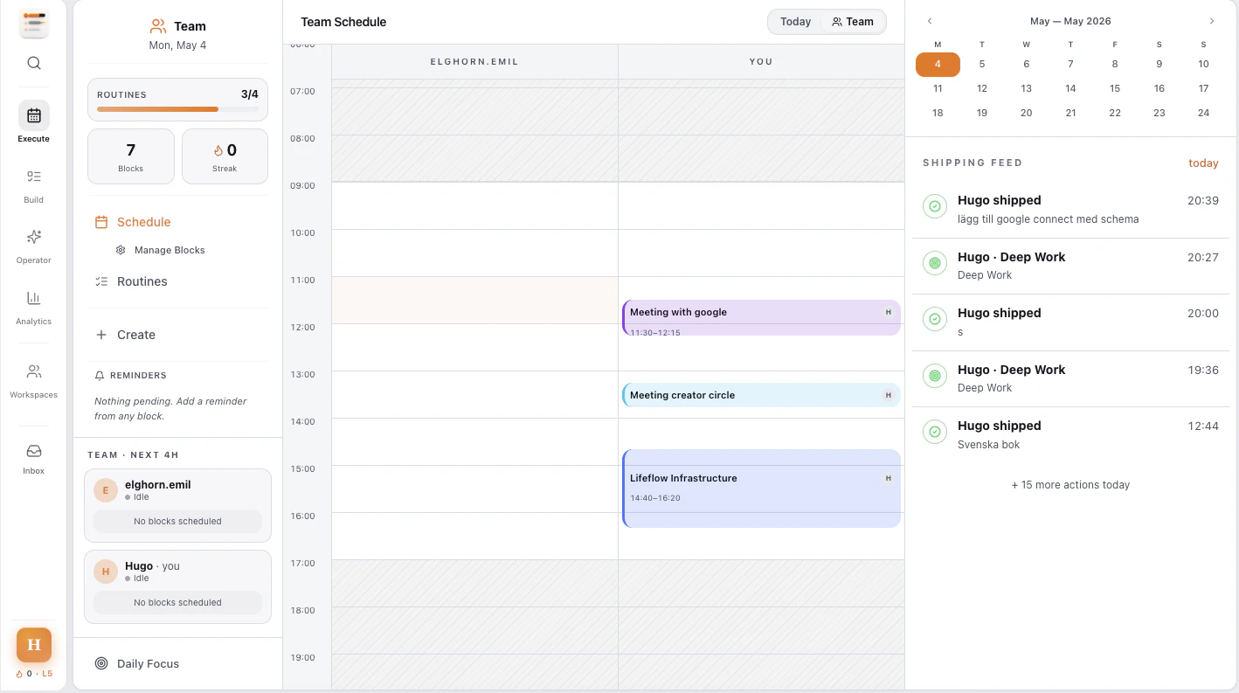Click the orange H profile avatar
1239x693 pixels.
(x=34, y=645)
